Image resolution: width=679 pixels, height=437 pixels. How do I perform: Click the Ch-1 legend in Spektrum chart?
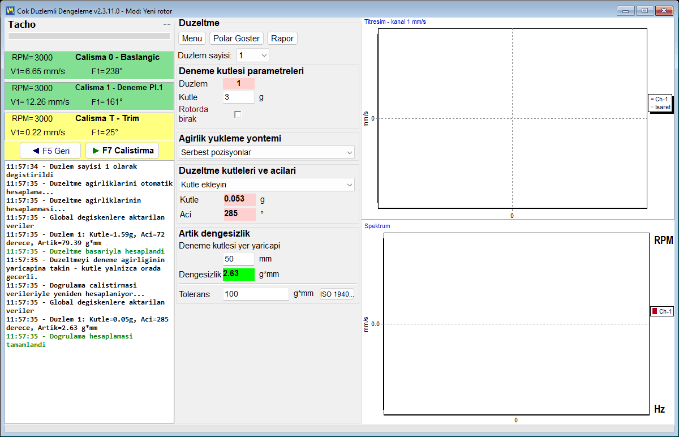pyautogui.click(x=662, y=311)
